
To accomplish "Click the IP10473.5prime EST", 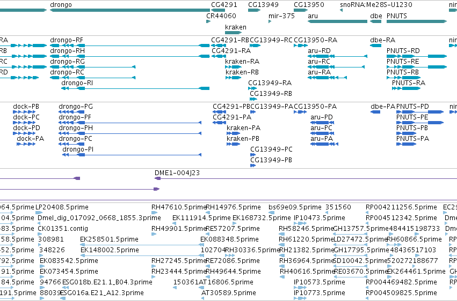I will (x=301, y=223).
